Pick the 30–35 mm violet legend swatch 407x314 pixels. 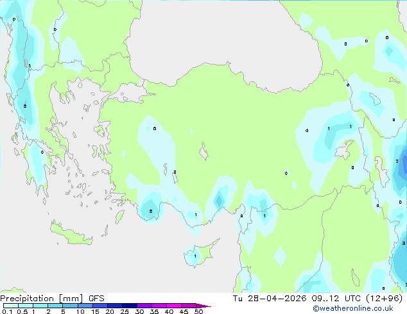tap(144, 306)
